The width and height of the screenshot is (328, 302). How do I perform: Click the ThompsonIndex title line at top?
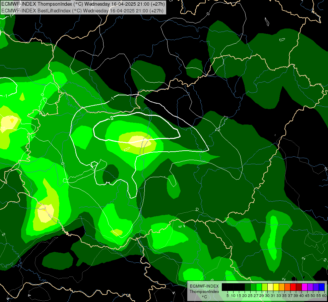click(x=83, y=4)
